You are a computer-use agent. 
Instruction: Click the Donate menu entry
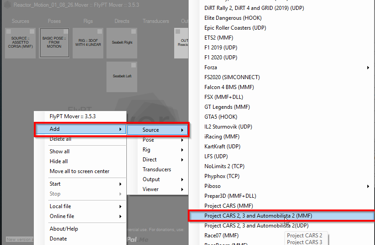tap(81, 239)
